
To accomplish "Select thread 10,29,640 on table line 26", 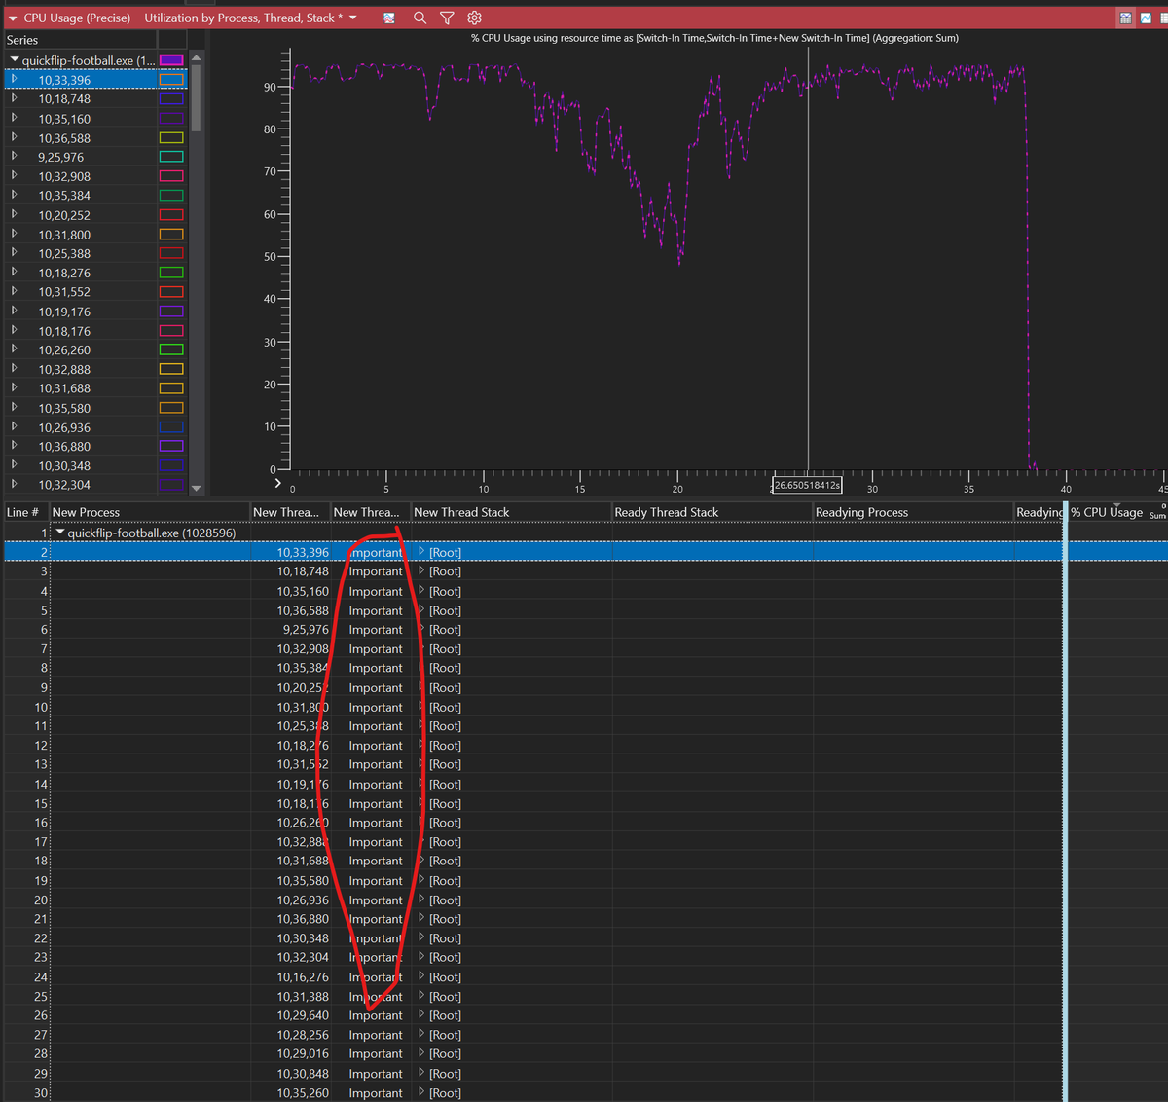I will click(x=303, y=1015).
